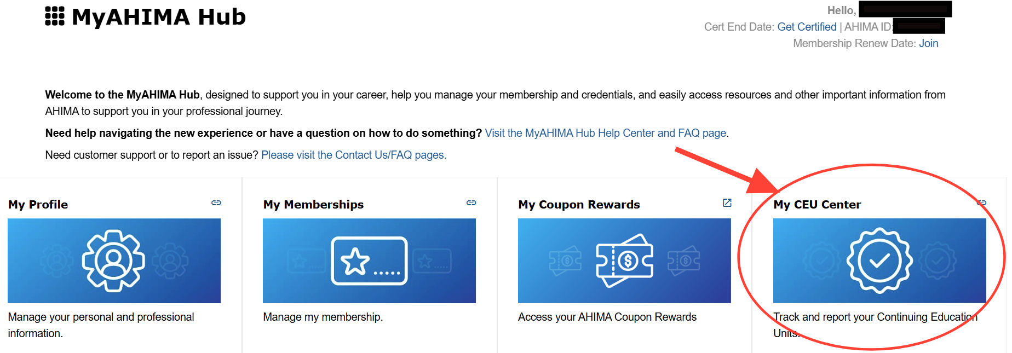Visit the MyAHIMA Hub Help Center link
The height and width of the screenshot is (353, 1012).
tap(605, 133)
